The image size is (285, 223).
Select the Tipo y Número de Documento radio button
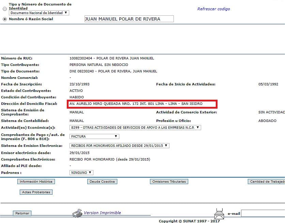click(x=5, y=9)
